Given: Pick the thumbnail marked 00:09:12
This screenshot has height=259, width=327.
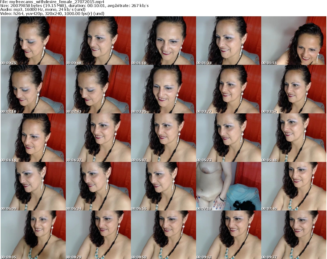Looking at the screenshot, I should [229, 235].
